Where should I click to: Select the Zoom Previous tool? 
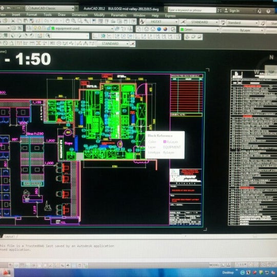(86, 21)
